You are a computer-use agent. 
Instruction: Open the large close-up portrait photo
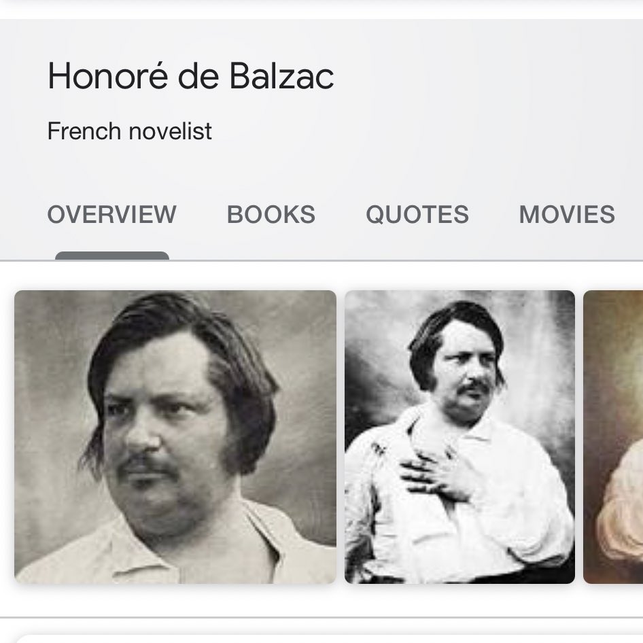175,436
